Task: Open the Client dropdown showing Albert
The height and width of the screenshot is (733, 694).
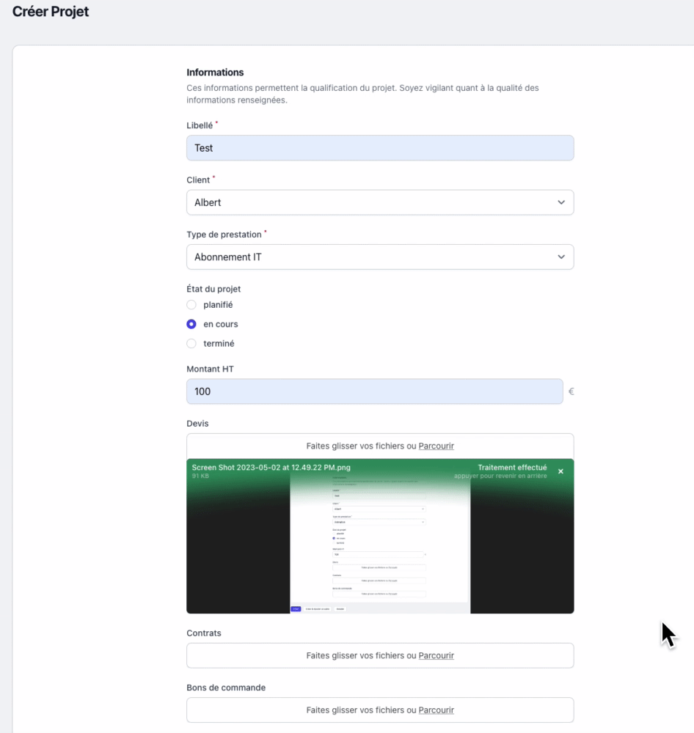Action: coord(380,202)
